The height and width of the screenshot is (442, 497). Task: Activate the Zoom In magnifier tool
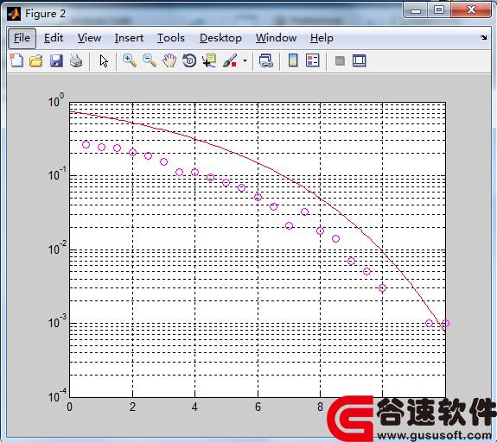(x=130, y=60)
